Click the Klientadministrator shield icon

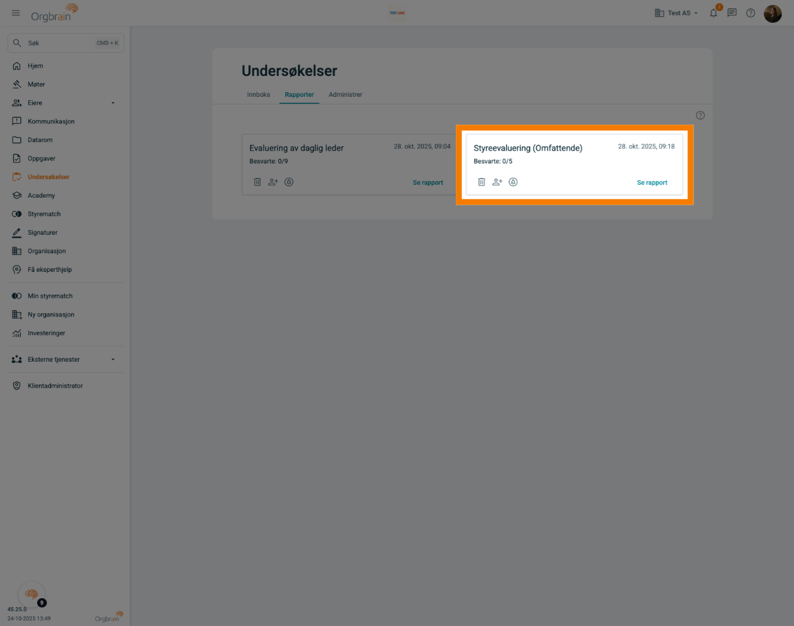pyautogui.click(x=17, y=386)
